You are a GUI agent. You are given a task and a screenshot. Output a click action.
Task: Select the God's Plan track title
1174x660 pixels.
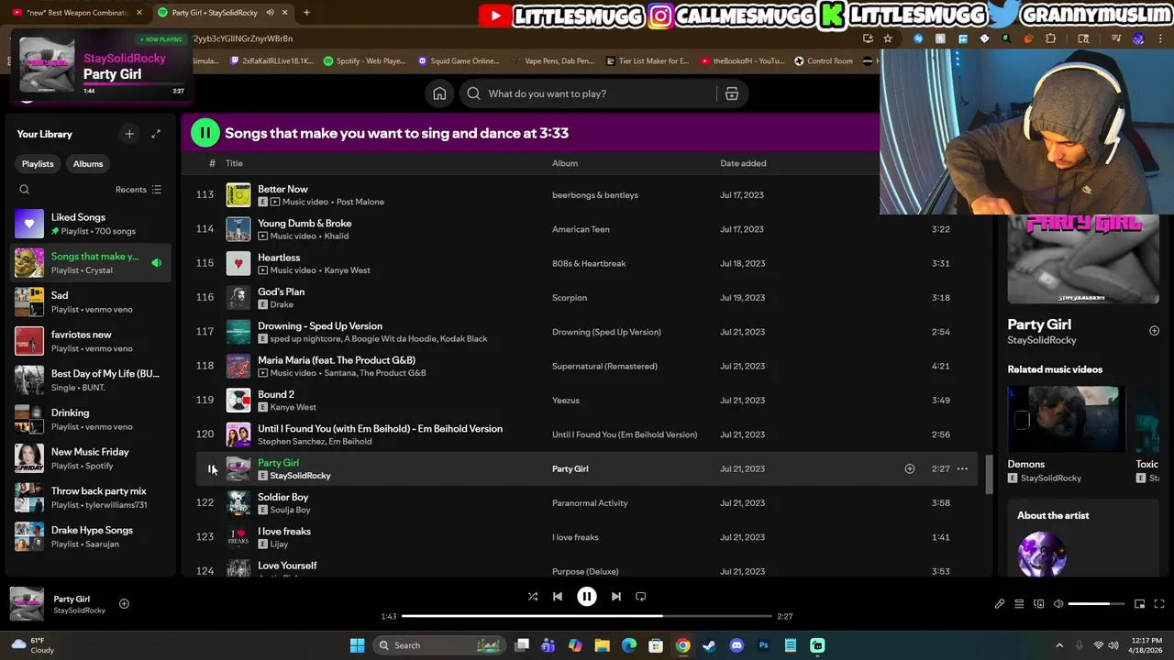tap(281, 291)
